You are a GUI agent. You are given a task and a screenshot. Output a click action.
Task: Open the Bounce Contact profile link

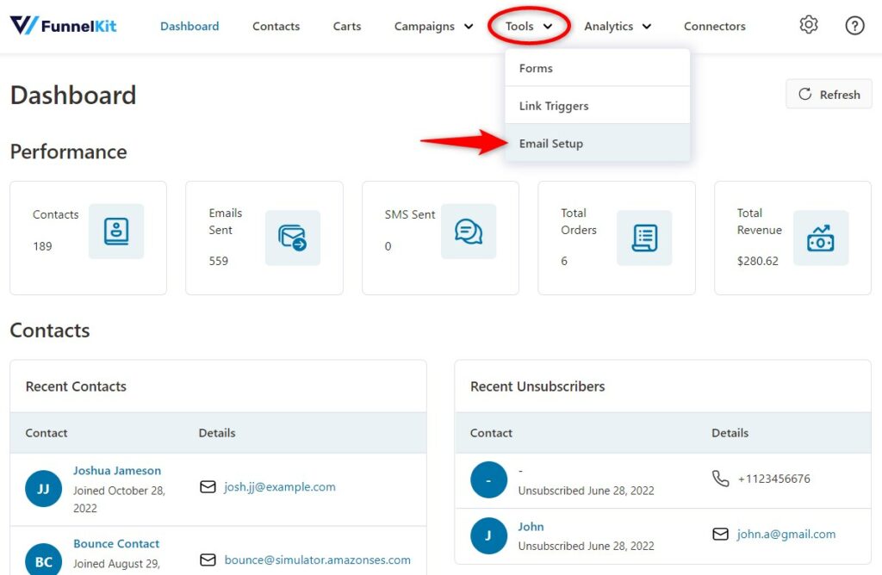[116, 543]
